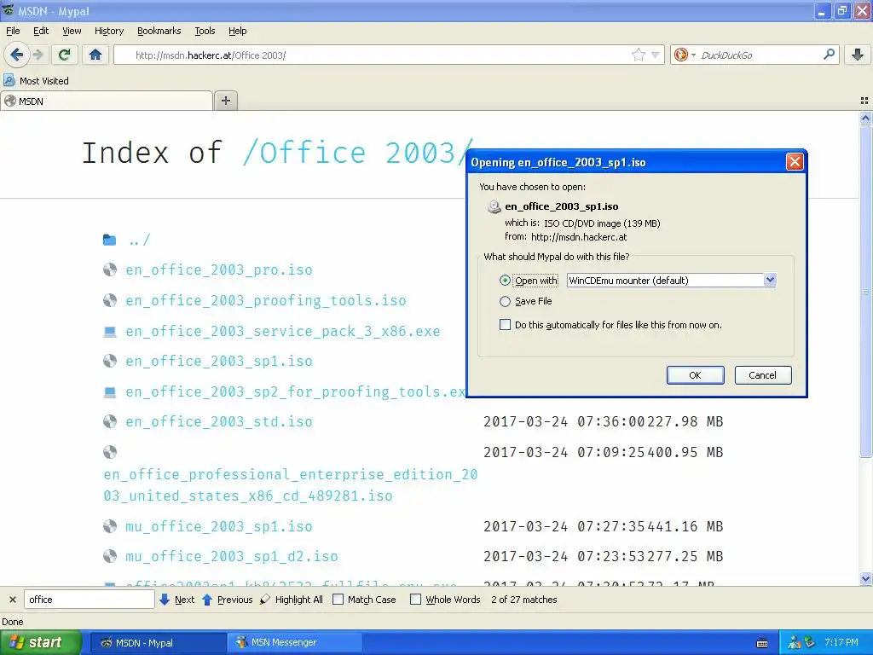
Task: Click the en_office_2003_std.iso link
Action: click(219, 421)
